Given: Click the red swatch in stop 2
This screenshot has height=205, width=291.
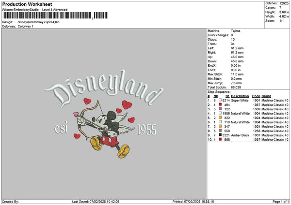Looking at the screenshot, I should coord(220,104).
